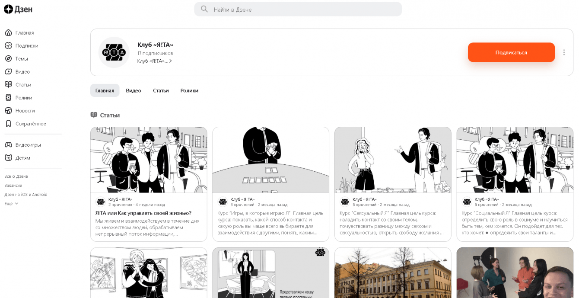Open Подписки in the left sidebar
579x298 pixels.
pos(27,45)
